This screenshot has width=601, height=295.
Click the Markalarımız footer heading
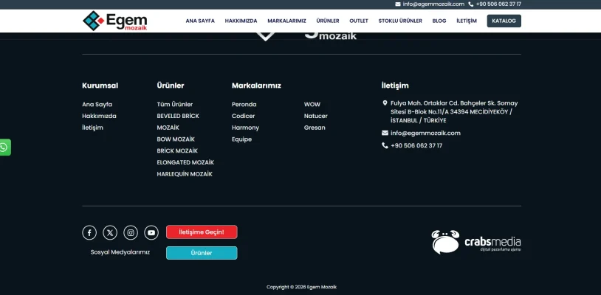(x=256, y=86)
